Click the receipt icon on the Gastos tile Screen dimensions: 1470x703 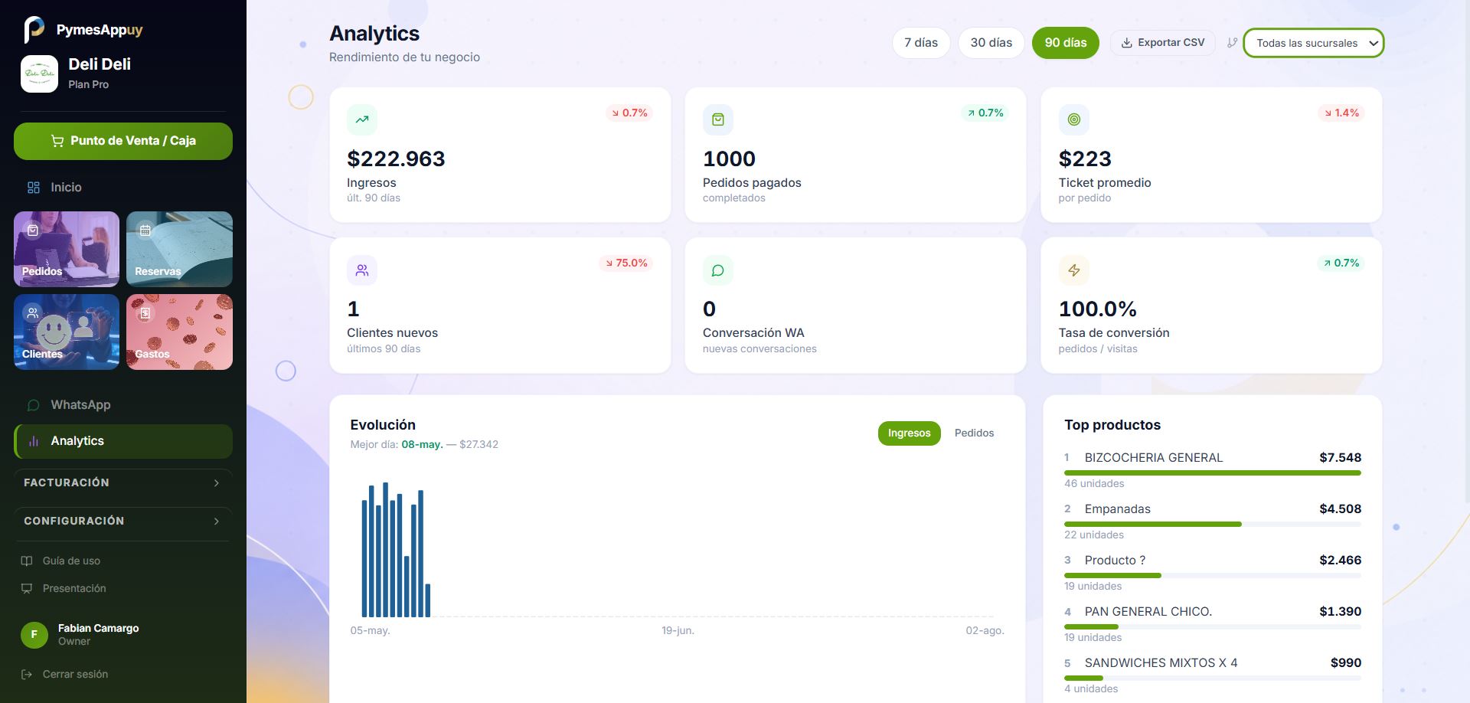click(145, 313)
